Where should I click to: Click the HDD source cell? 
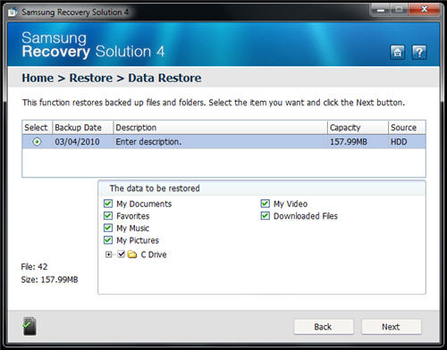tap(407, 142)
